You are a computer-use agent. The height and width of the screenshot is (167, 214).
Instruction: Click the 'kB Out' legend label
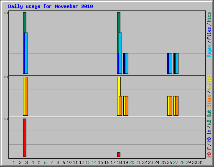(x=209, y=117)
